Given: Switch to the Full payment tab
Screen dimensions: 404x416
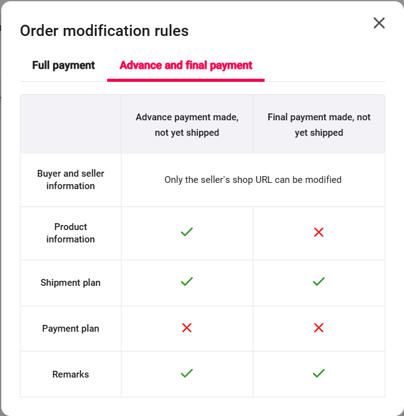Looking at the screenshot, I should (64, 65).
